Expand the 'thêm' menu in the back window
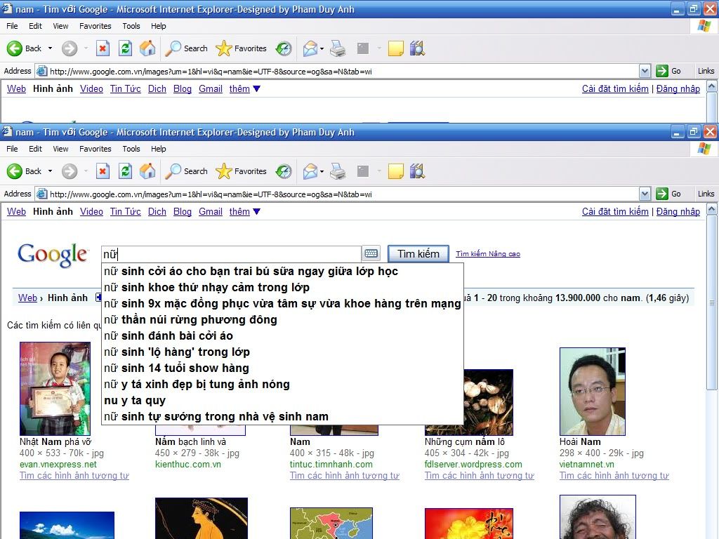This screenshot has height=539, width=719. pyautogui.click(x=244, y=88)
